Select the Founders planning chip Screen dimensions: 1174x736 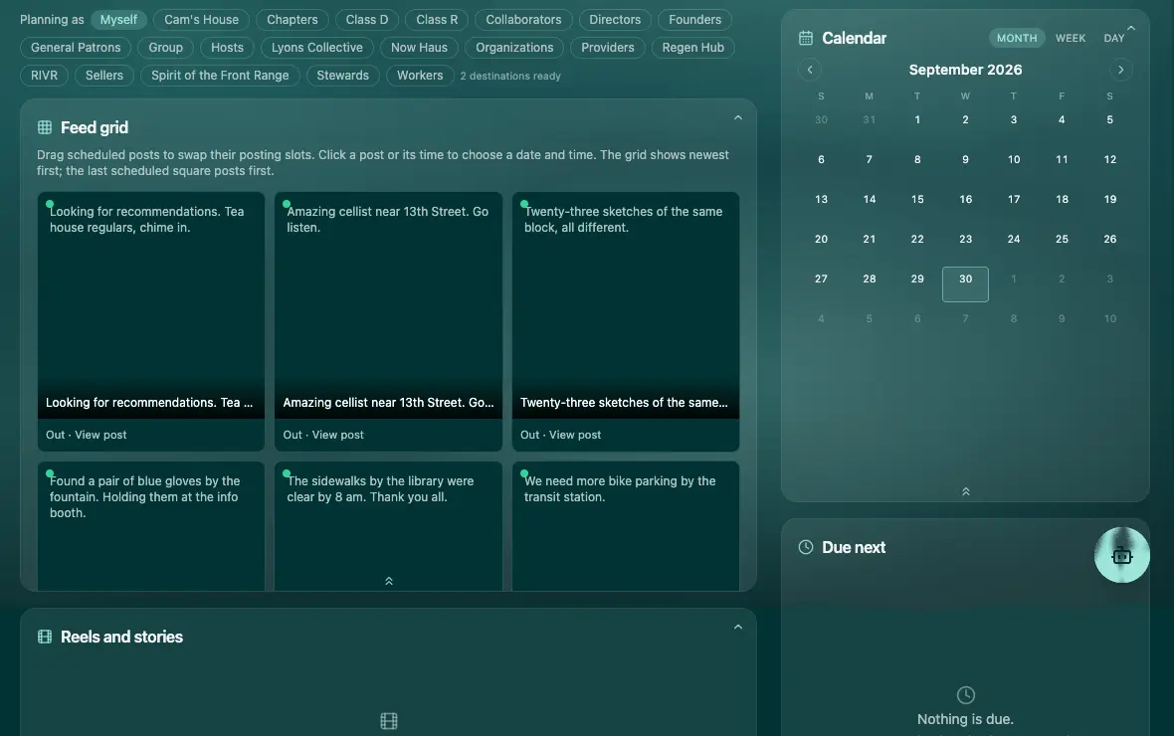click(694, 20)
